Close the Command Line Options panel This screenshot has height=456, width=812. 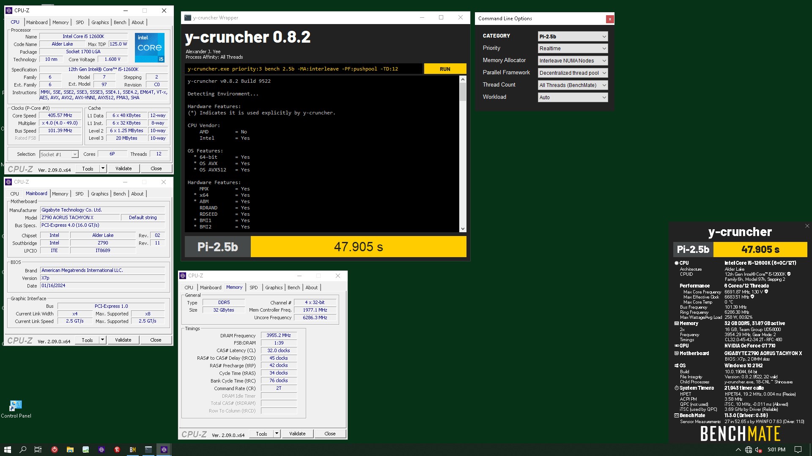pyautogui.click(x=609, y=19)
